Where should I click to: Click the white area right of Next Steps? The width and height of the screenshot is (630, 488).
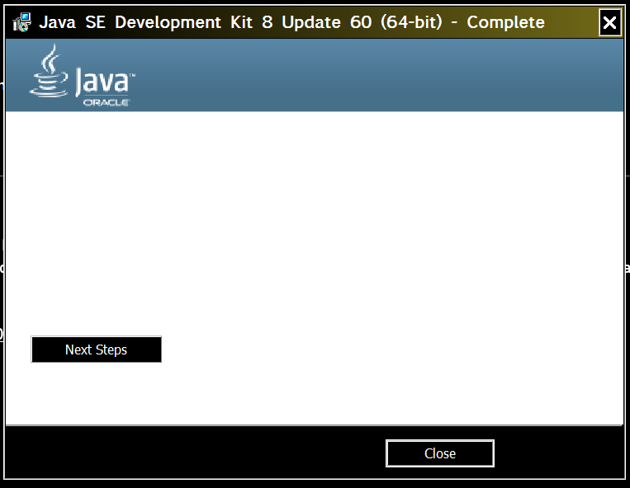pos(372,350)
